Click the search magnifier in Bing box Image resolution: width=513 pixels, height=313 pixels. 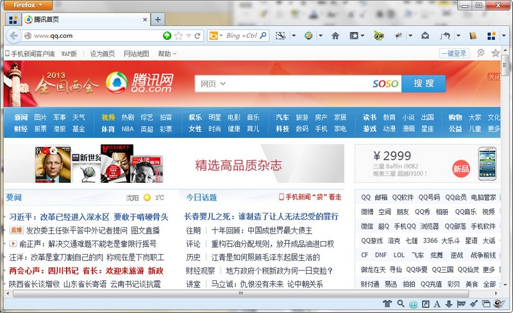[x=263, y=35]
